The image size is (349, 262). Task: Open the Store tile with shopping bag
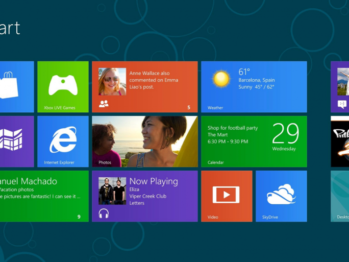17,87
